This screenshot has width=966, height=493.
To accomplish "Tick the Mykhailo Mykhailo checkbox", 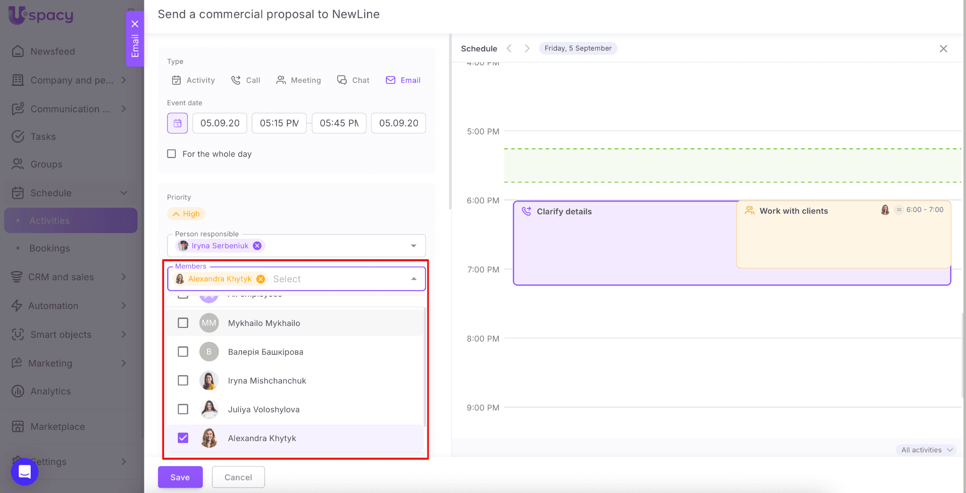I will (183, 323).
